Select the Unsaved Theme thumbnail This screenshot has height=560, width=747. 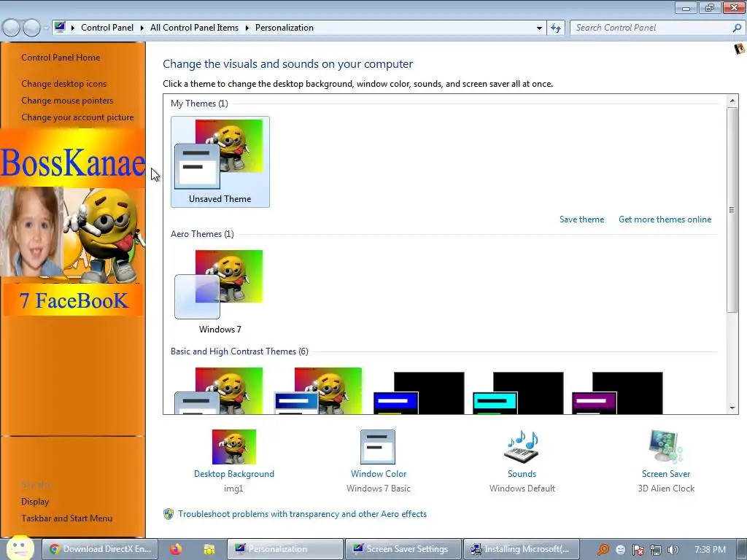[x=220, y=161]
